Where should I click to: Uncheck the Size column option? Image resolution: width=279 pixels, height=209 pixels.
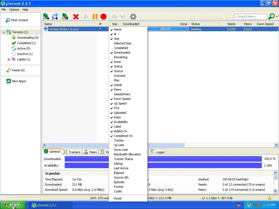128,39
